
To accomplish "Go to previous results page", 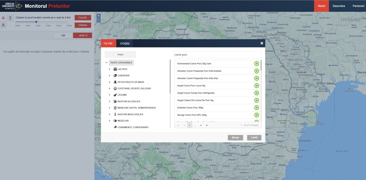I will 184,125.
